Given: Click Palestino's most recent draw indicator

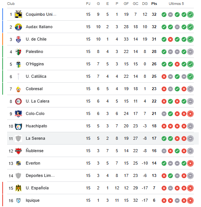Looking at the screenshot, I should tap(190, 51).
